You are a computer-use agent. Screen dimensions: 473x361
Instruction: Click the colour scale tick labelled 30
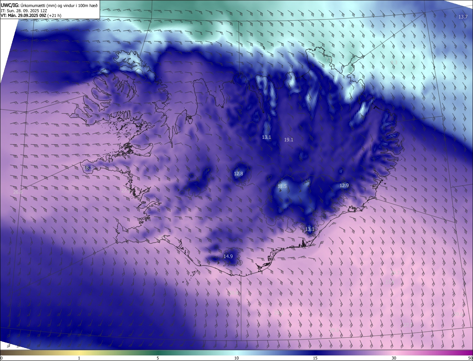(x=394, y=358)
